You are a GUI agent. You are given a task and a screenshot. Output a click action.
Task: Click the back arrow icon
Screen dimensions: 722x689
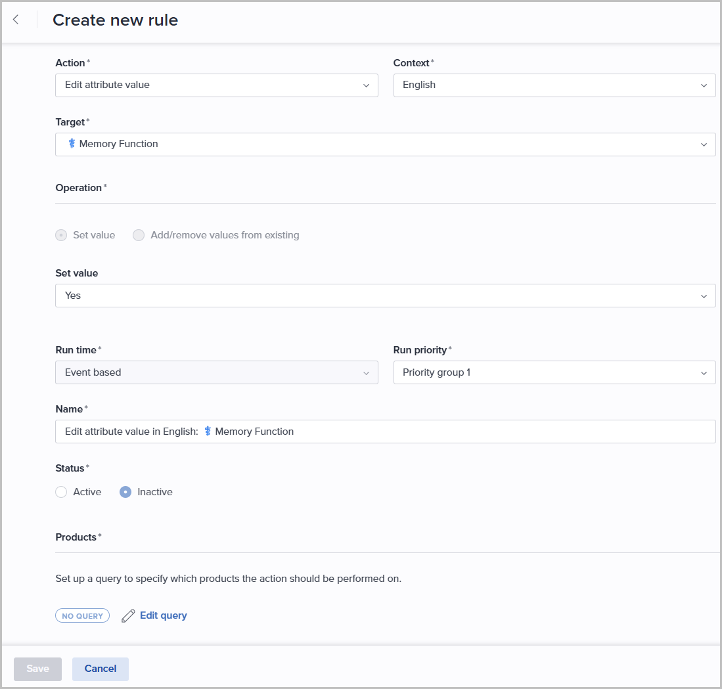coord(16,20)
